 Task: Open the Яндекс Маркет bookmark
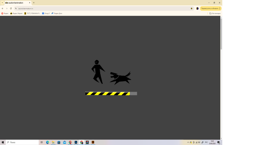16,13
